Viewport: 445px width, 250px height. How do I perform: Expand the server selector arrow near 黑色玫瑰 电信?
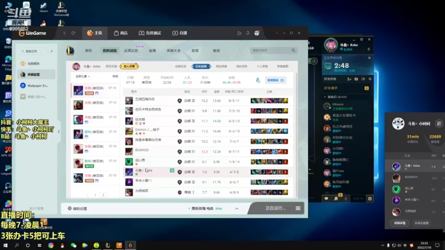[237, 209]
